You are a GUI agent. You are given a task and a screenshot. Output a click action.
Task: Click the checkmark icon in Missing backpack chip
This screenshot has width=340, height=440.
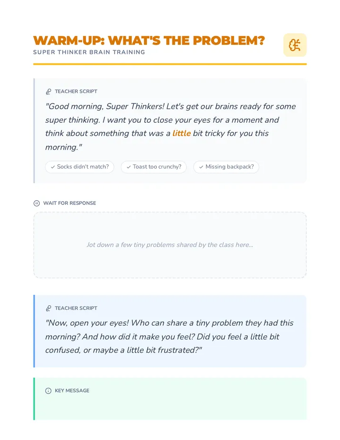click(x=201, y=167)
